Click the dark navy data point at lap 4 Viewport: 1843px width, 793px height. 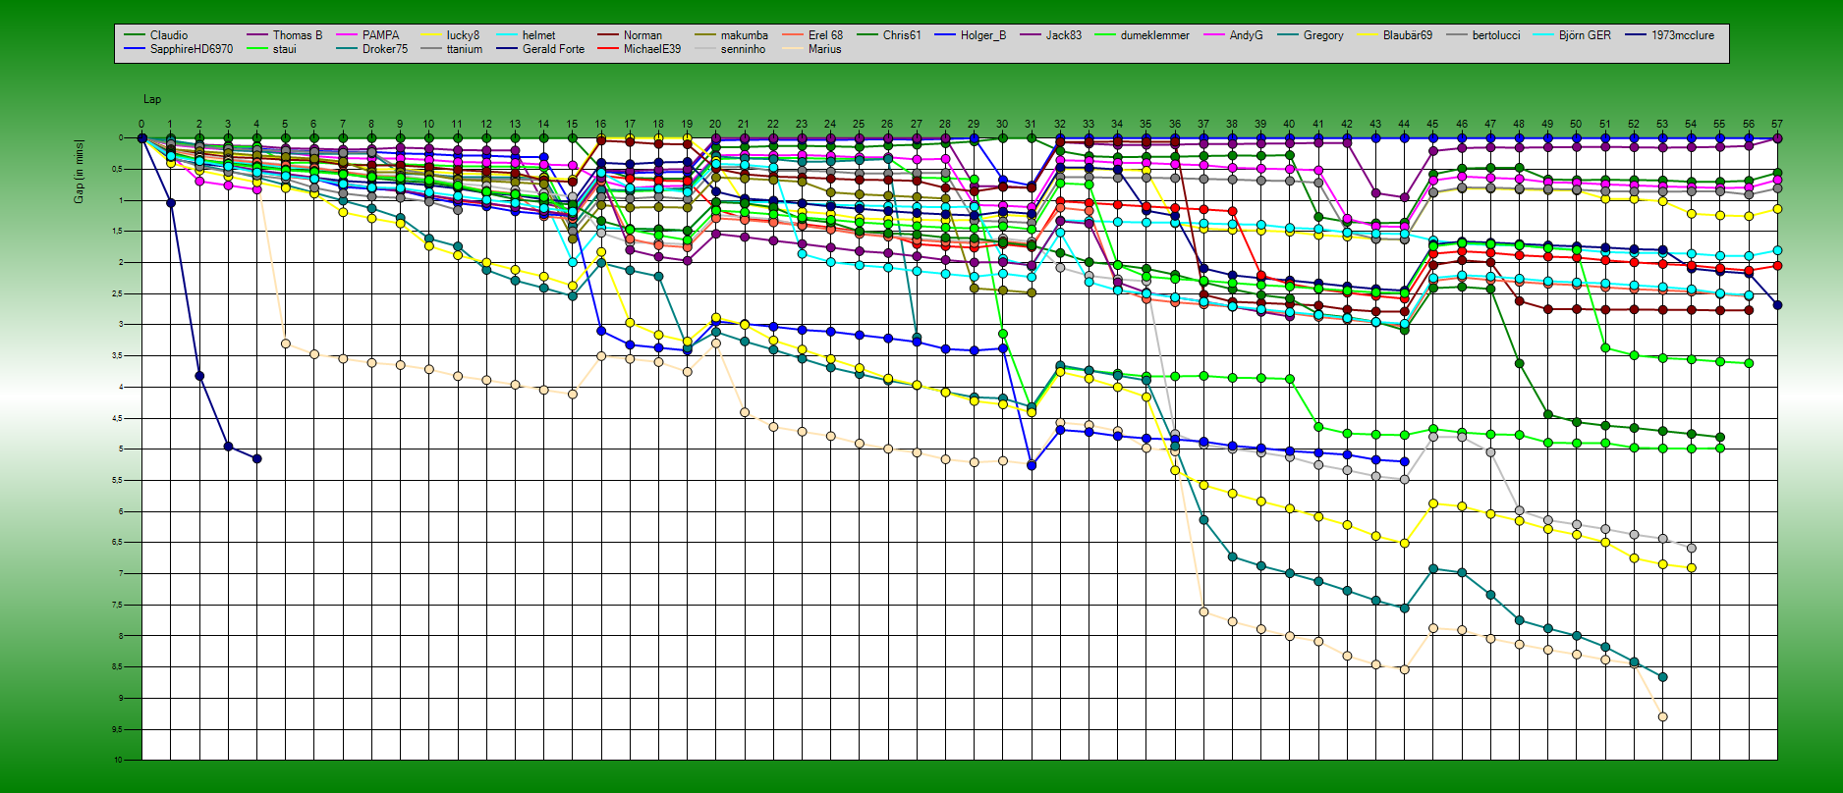pyautogui.click(x=256, y=458)
